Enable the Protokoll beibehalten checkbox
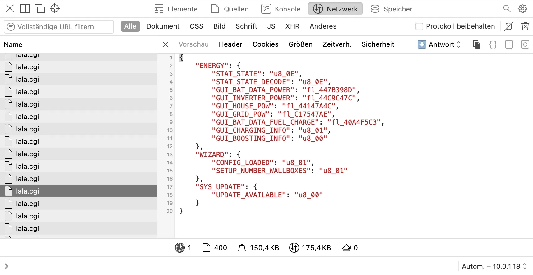Image resolution: width=533 pixels, height=275 pixels. click(x=419, y=26)
